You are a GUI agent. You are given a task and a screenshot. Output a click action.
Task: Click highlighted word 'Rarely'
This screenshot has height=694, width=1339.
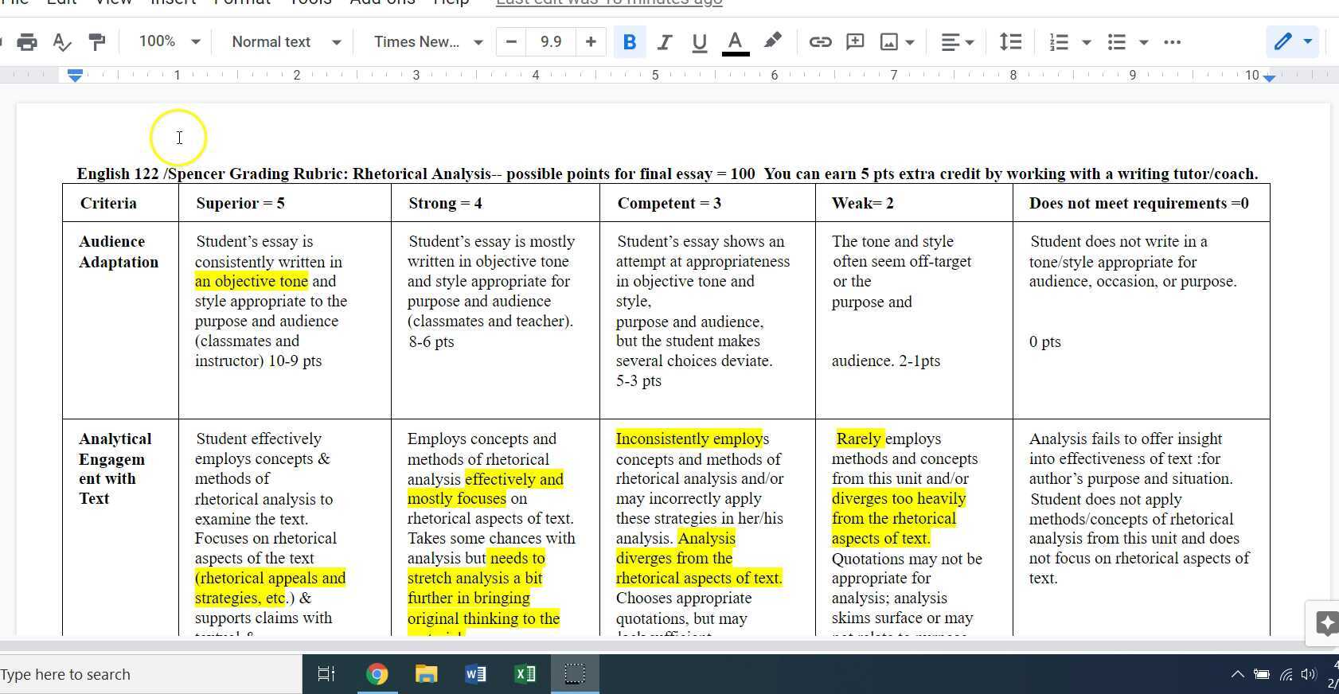click(x=858, y=439)
